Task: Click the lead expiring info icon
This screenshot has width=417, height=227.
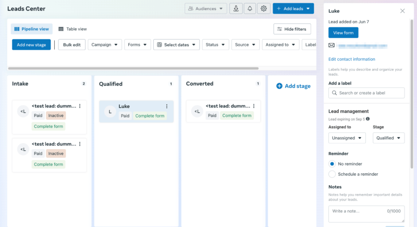Action: tap(368, 119)
